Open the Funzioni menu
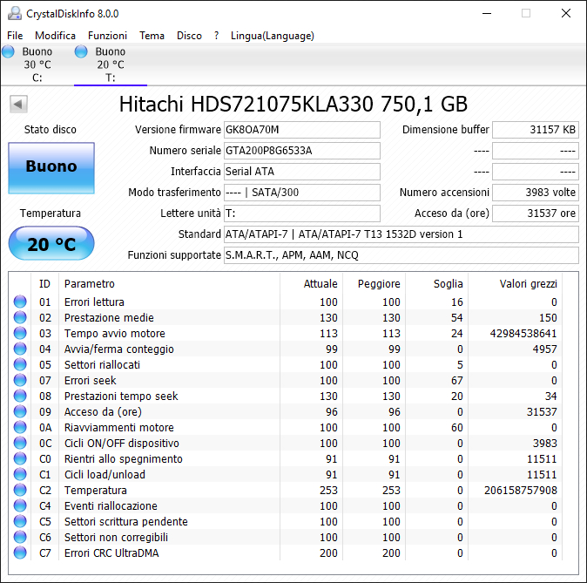587x583 pixels. [x=107, y=36]
